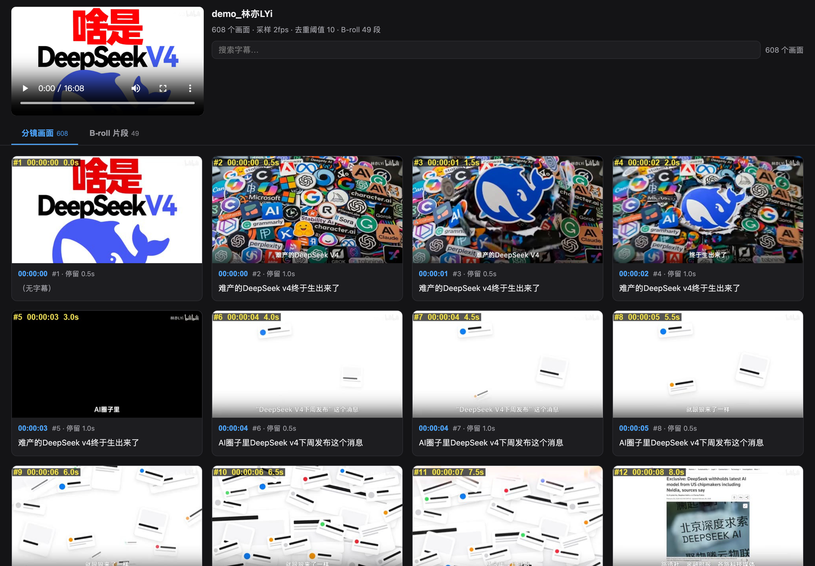Select the frame #6 subtitle text
This screenshot has width=815, height=566.
(x=291, y=443)
